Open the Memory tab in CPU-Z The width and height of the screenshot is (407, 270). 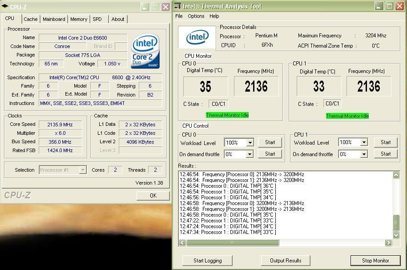(x=79, y=19)
